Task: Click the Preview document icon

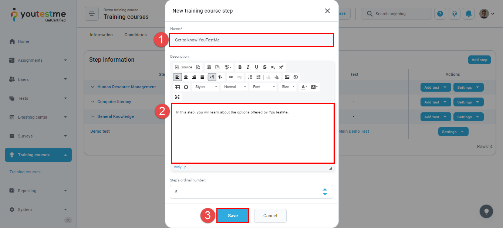Action: (198, 67)
